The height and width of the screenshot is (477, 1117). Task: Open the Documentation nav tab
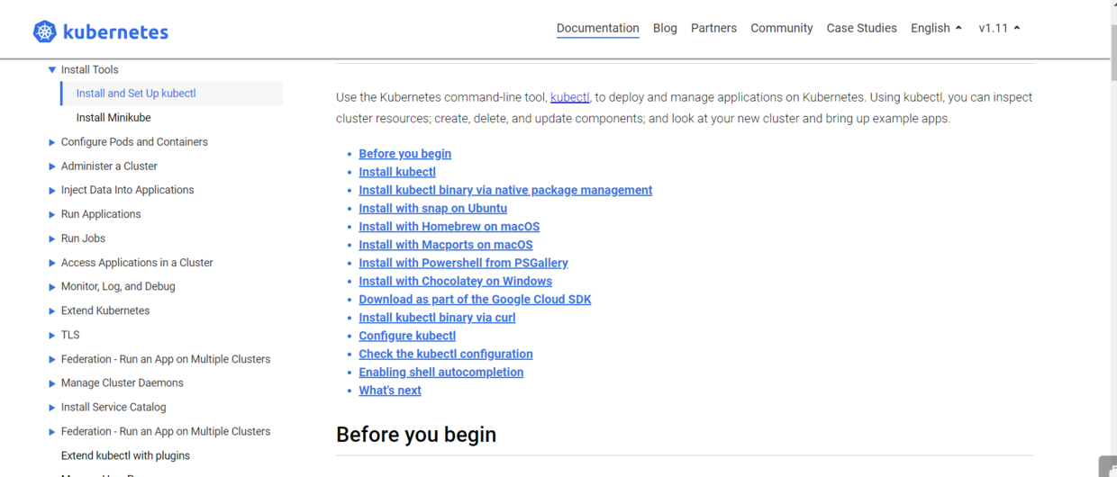(598, 28)
